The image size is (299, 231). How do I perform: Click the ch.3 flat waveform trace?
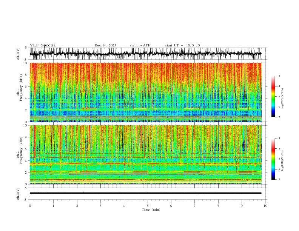pos(145,193)
